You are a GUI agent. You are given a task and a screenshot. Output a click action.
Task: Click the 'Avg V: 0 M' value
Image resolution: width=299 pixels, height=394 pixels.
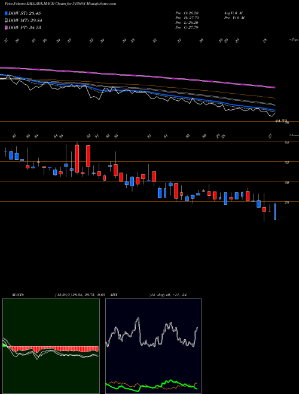click(233, 13)
